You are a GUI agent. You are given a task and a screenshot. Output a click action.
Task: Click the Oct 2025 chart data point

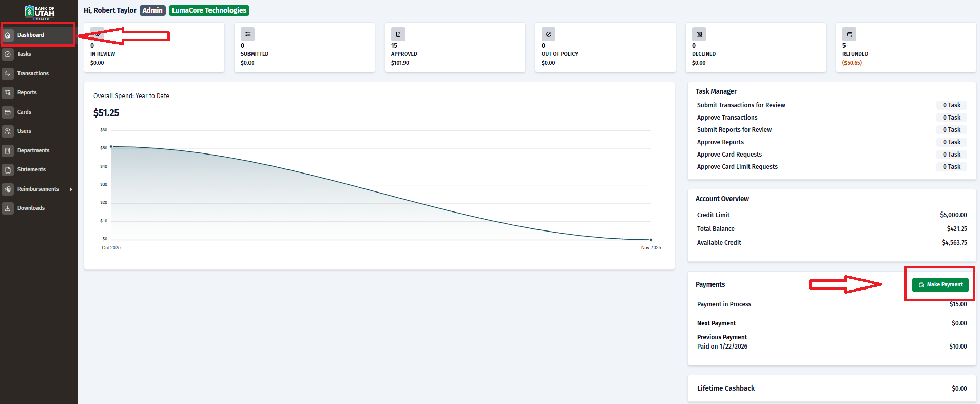pyautogui.click(x=111, y=147)
